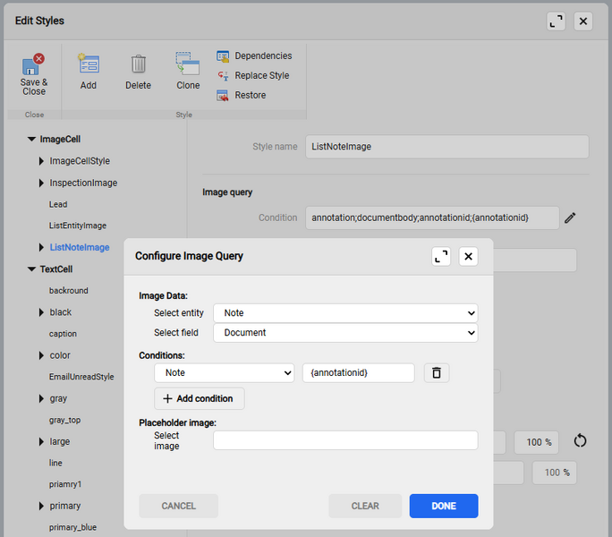Maximize the Configure Image Query dialog
This screenshot has height=537, width=612.
pyautogui.click(x=441, y=256)
